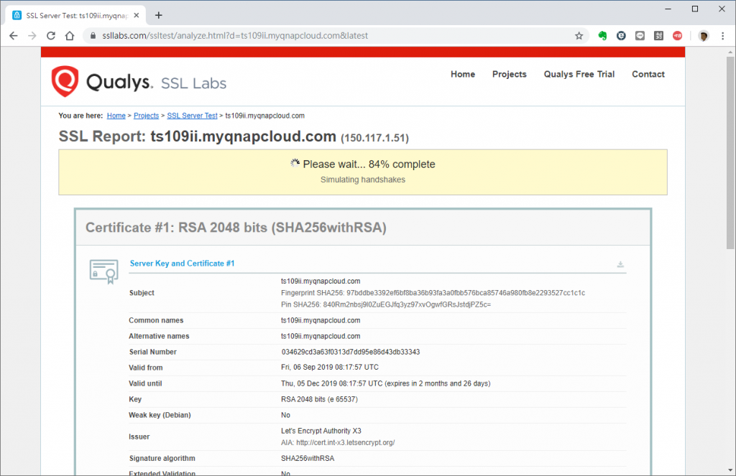Click the IP address (150.117.1.51)
Image resolution: width=736 pixels, height=476 pixels.
[374, 139]
